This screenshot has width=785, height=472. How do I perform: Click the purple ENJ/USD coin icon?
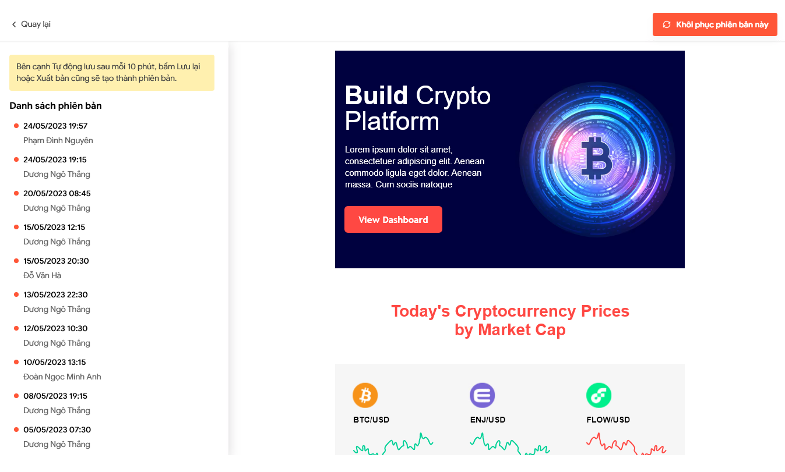[x=482, y=395]
